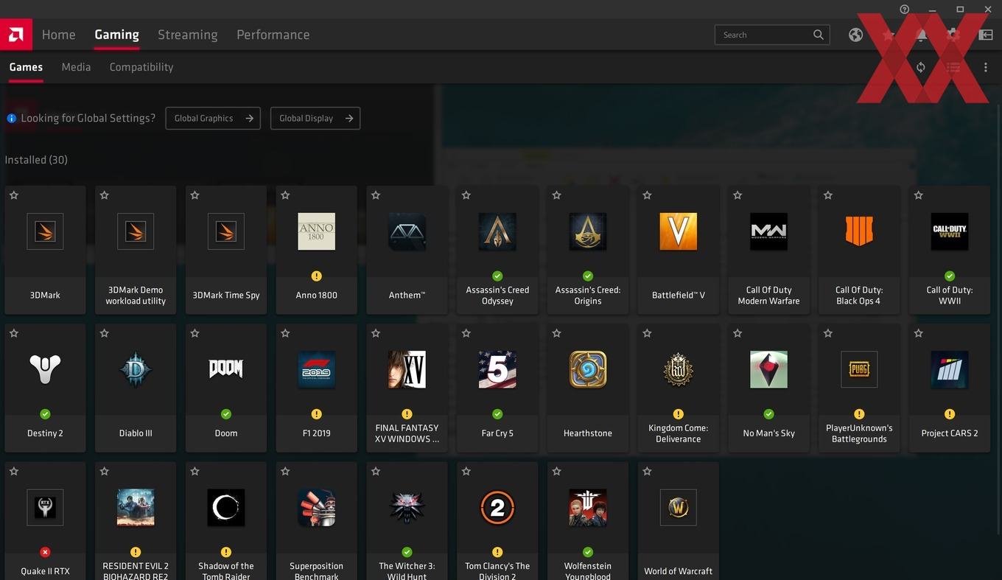The width and height of the screenshot is (1002, 580).
Task: Open Final Fantasy XV Windows icon
Action: click(x=407, y=369)
